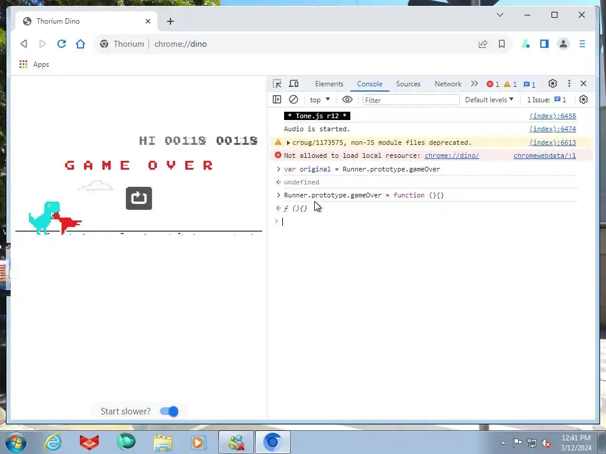Open console settings gear
The width and height of the screenshot is (606, 454).
[x=583, y=99]
